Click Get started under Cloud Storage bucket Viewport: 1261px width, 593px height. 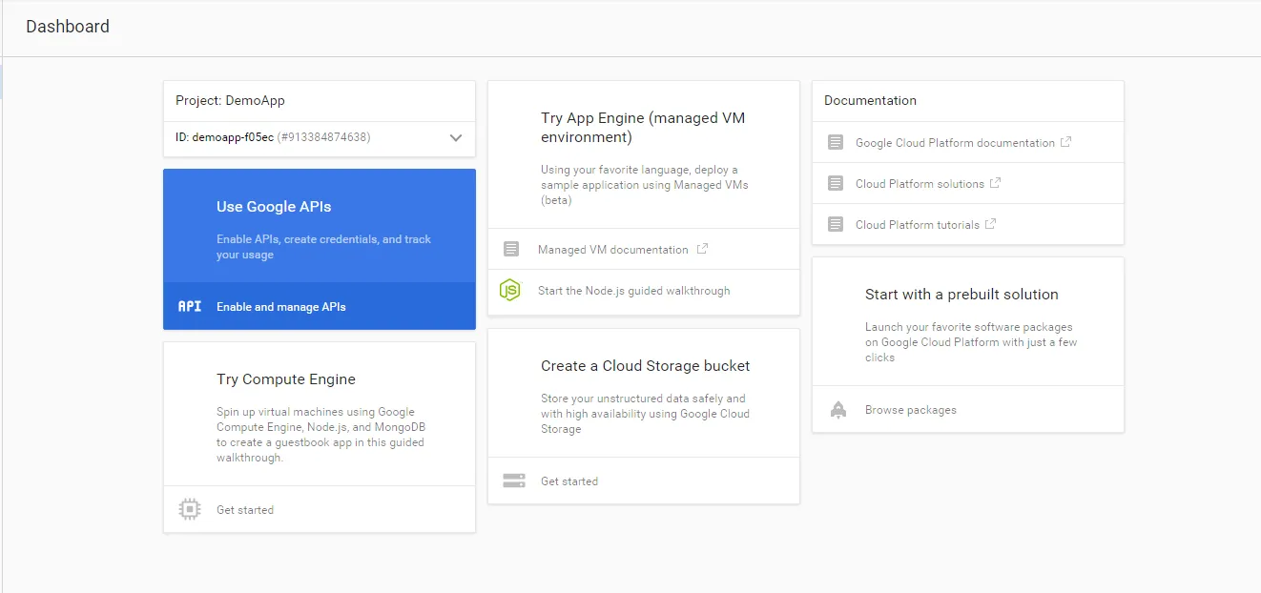569,481
